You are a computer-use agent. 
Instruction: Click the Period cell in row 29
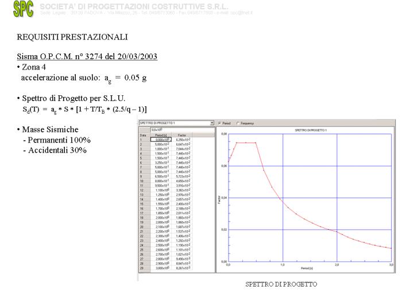[161, 268]
